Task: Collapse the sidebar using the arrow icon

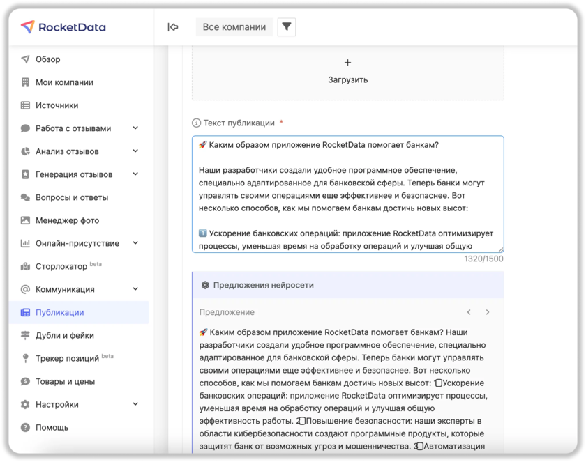Action: (x=173, y=27)
